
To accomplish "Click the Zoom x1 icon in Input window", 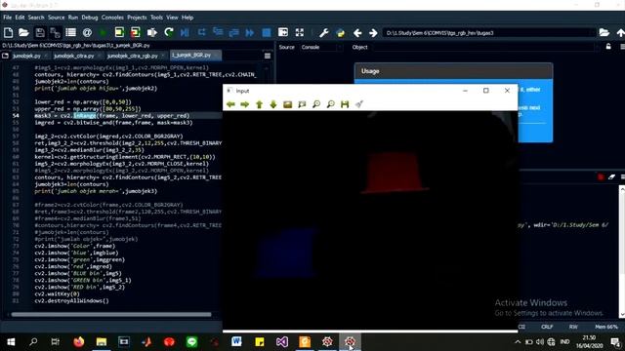I will (287, 104).
